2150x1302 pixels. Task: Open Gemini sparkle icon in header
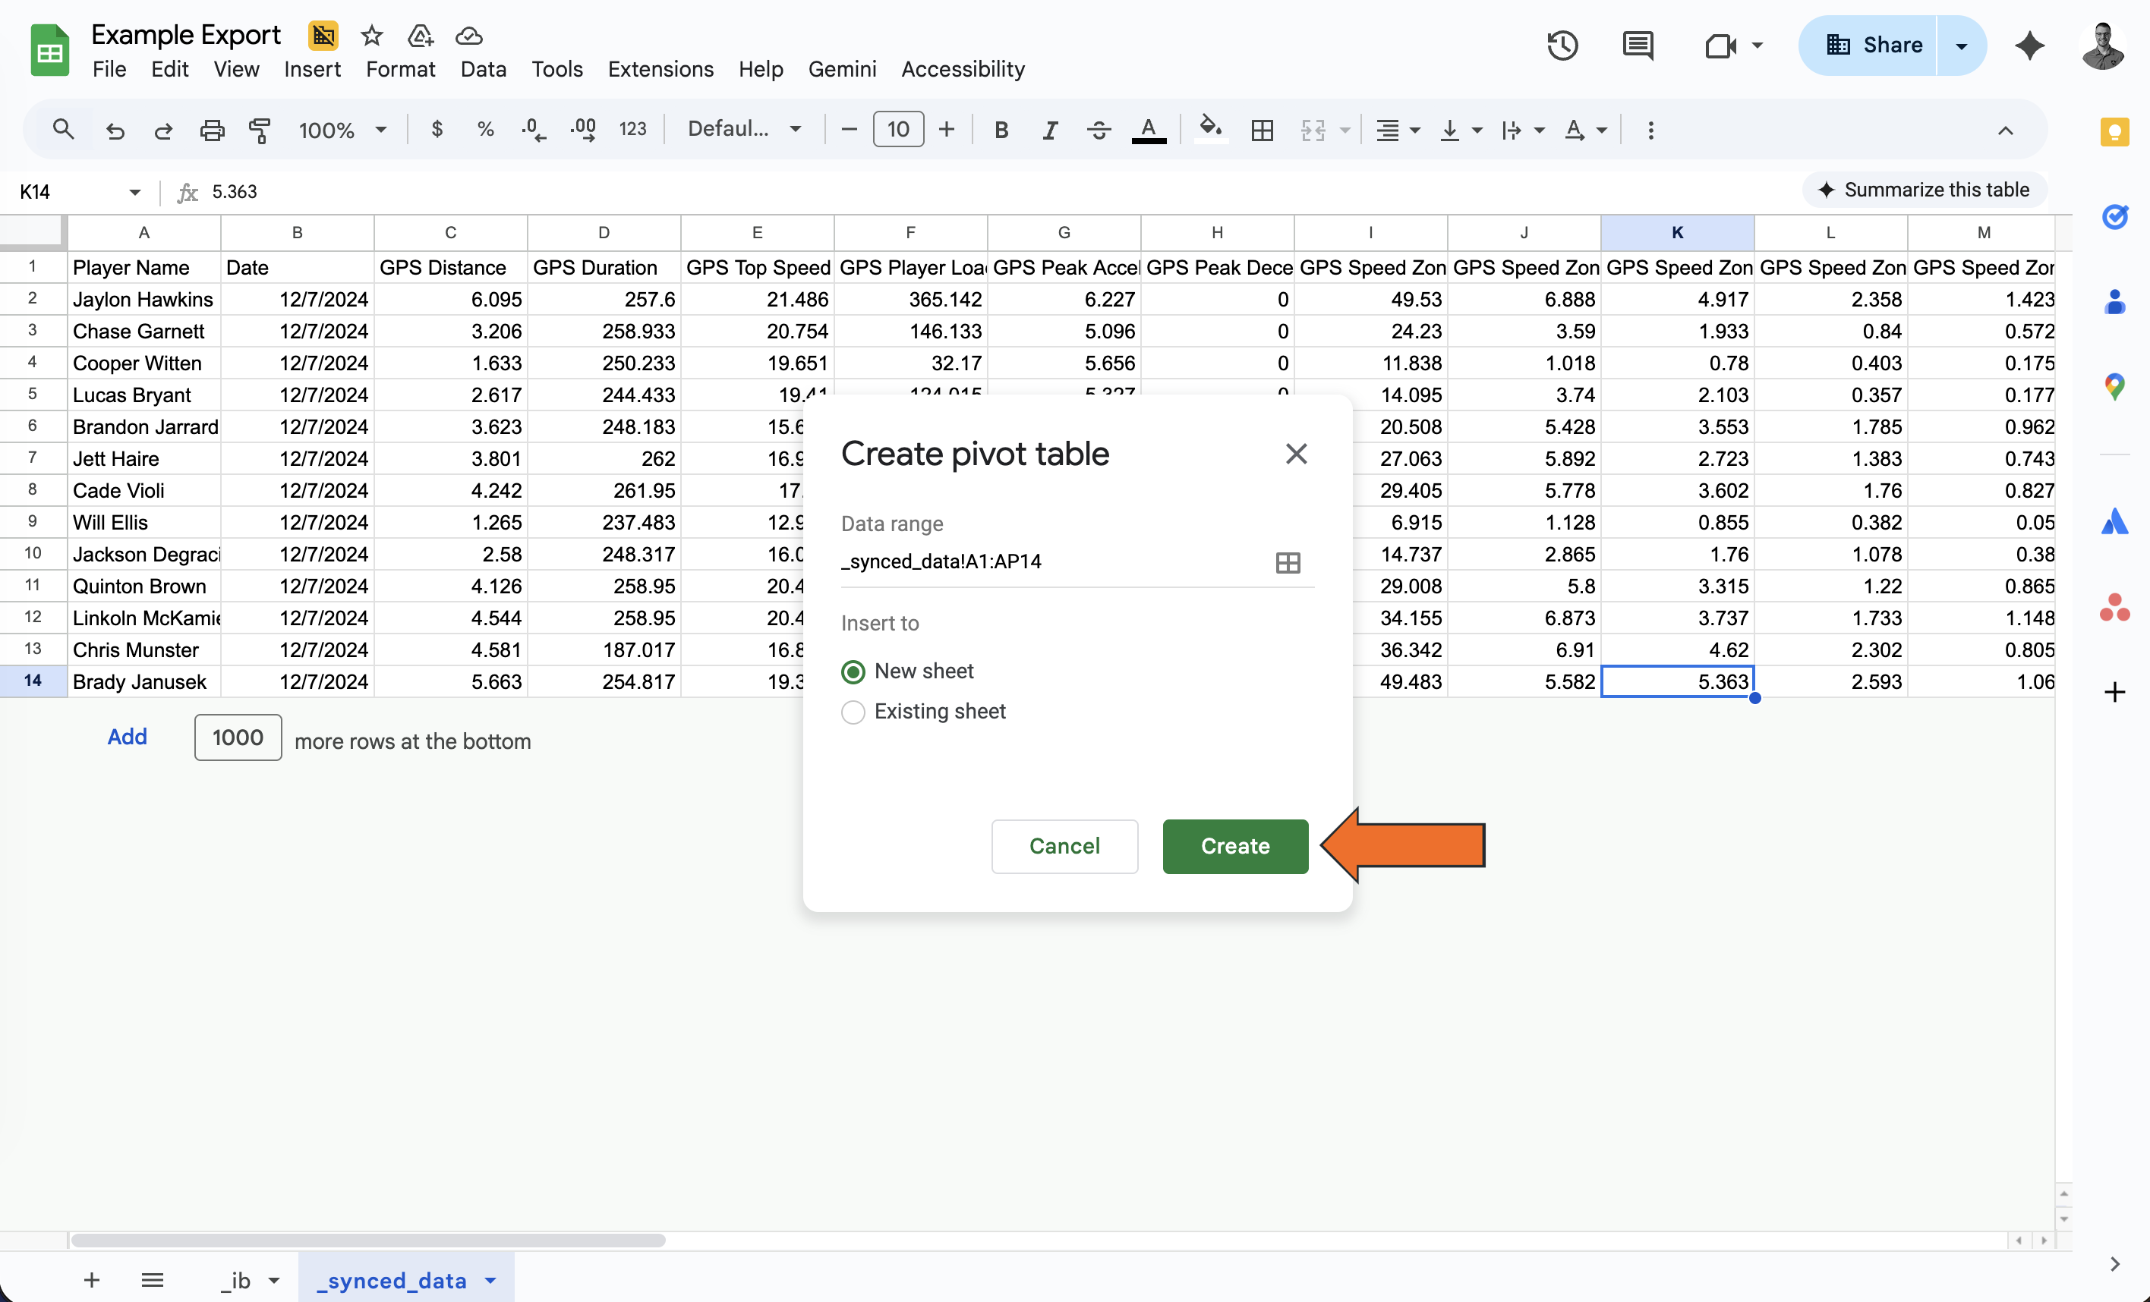[2029, 46]
